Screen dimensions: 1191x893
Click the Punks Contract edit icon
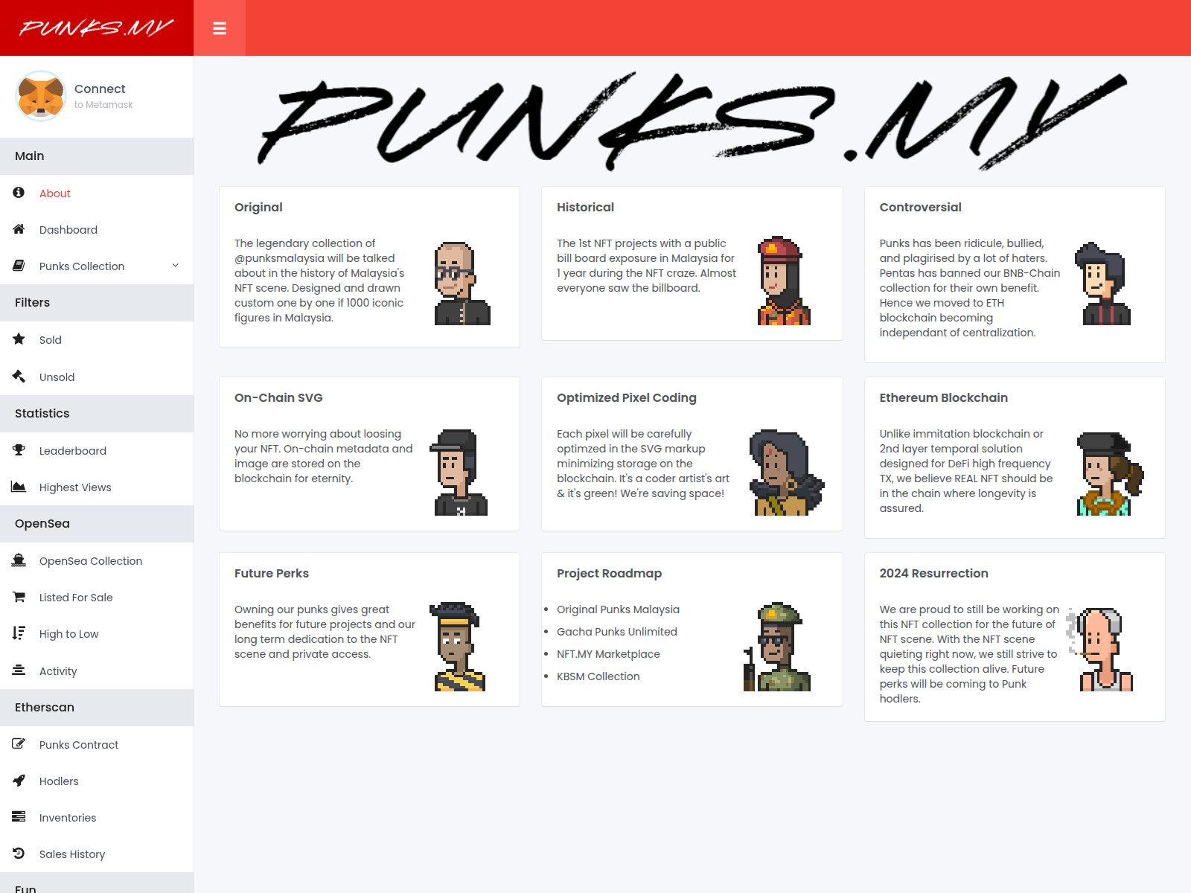click(x=19, y=744)
